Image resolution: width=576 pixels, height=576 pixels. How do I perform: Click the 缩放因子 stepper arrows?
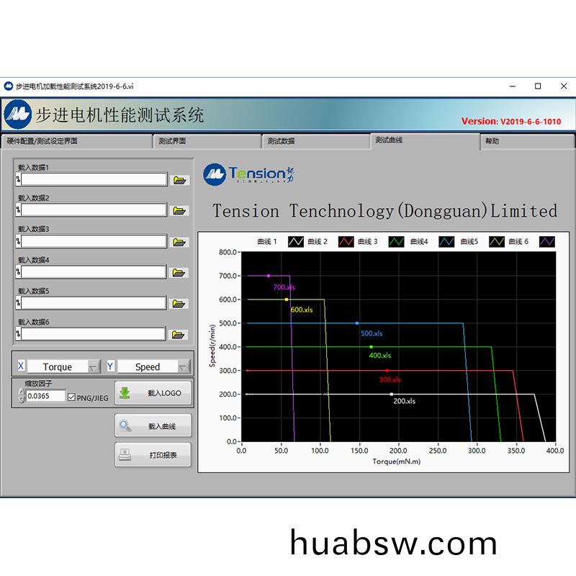pyautogui.click(x=21, y=396)
